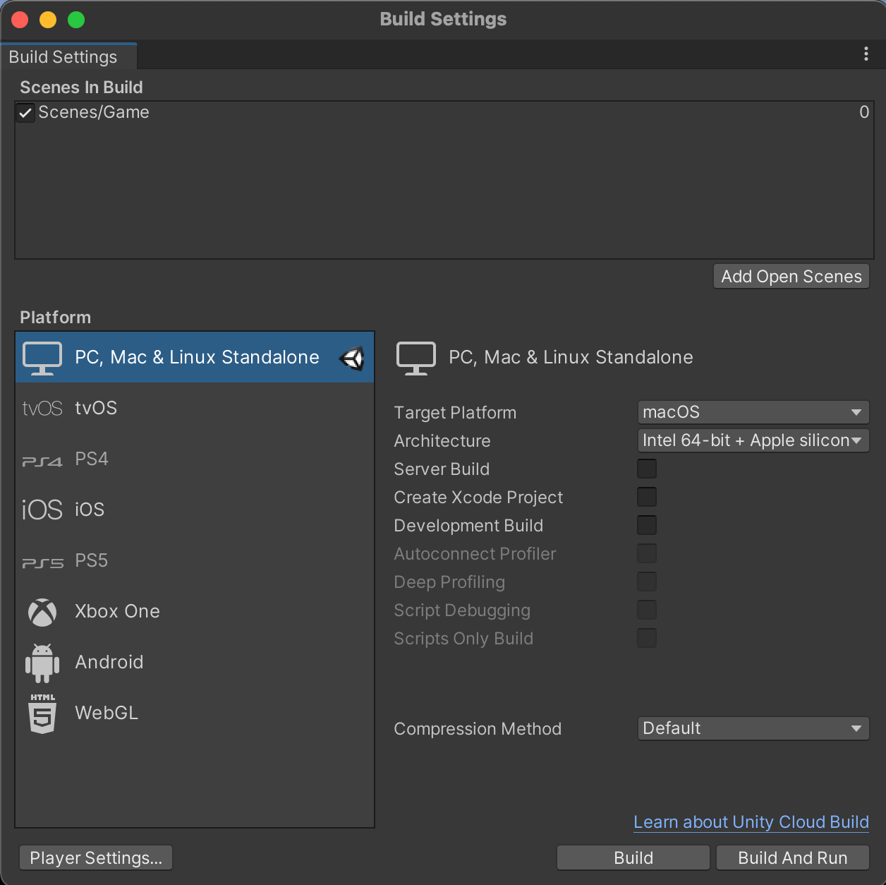
Task: Enable the Development Build checkbox
Action: [646, 525]
